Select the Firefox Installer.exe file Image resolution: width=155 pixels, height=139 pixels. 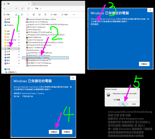34,37
